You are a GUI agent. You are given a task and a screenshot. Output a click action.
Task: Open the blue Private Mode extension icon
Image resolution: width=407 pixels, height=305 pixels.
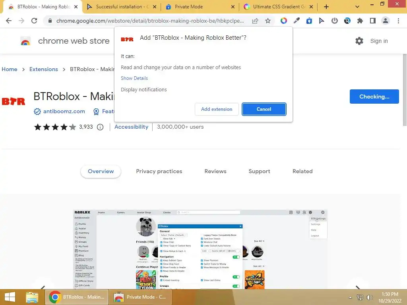pyautogui.click(x=309, y=21)
